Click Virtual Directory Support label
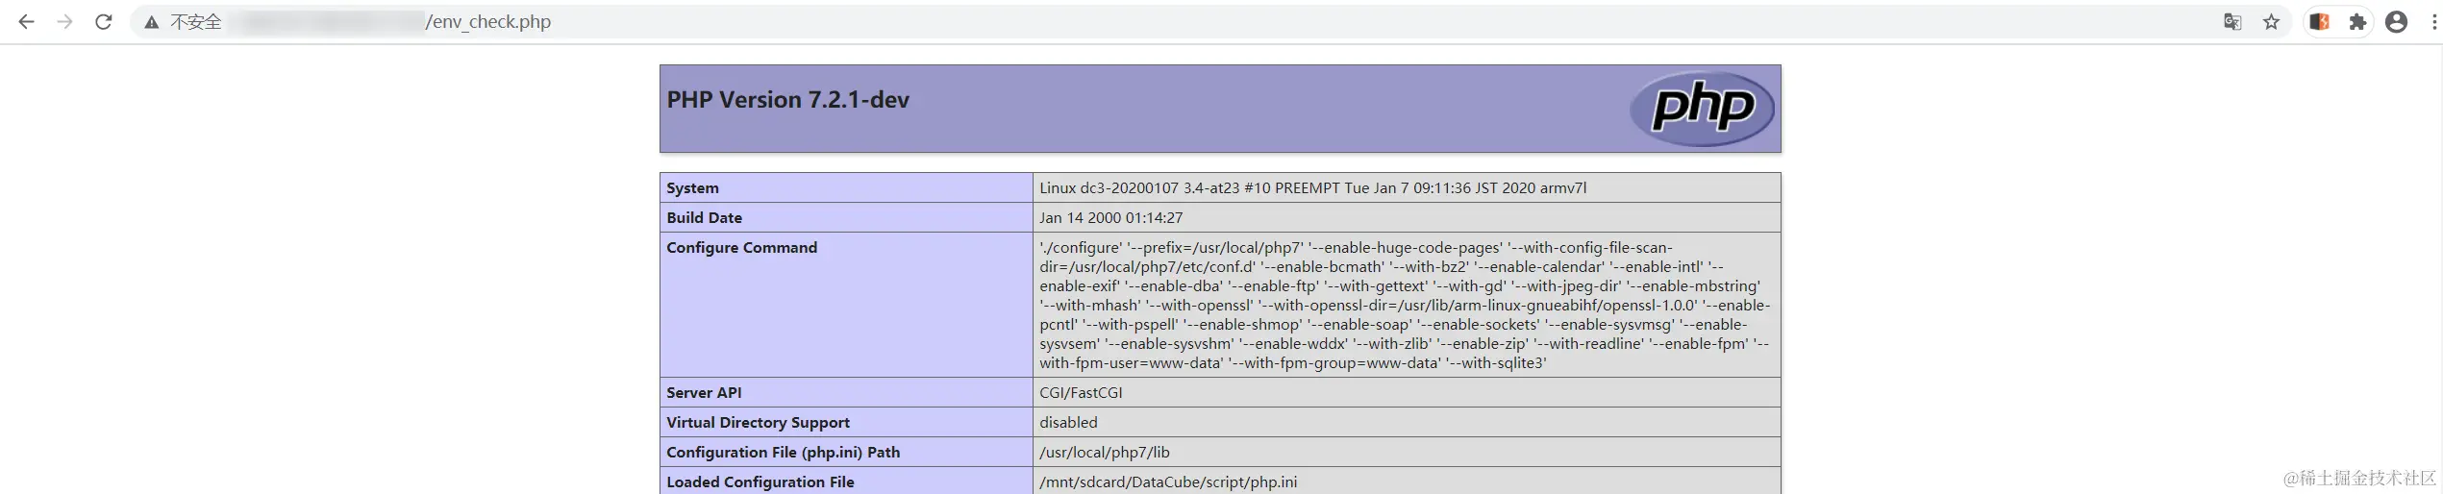2443x494 pixels. click(x=758, y=423)
